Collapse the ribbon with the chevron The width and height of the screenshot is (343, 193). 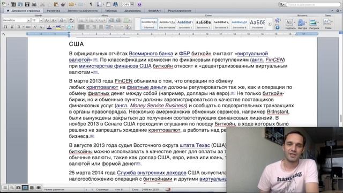(332, 11)
